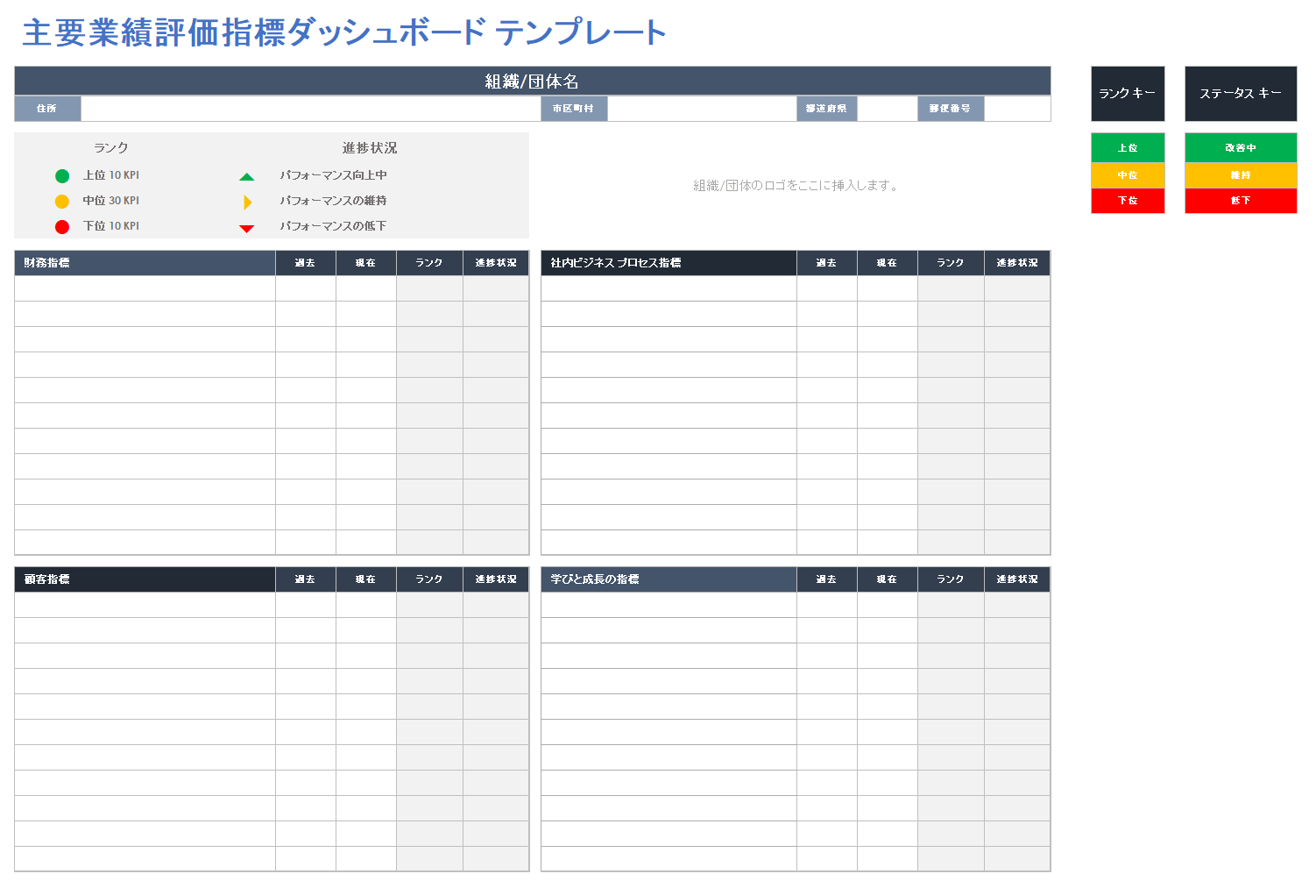Click the yellow 中位 rank key swatch
This screenshot has height=888, width=1316.
click(x=1128, y=175)
